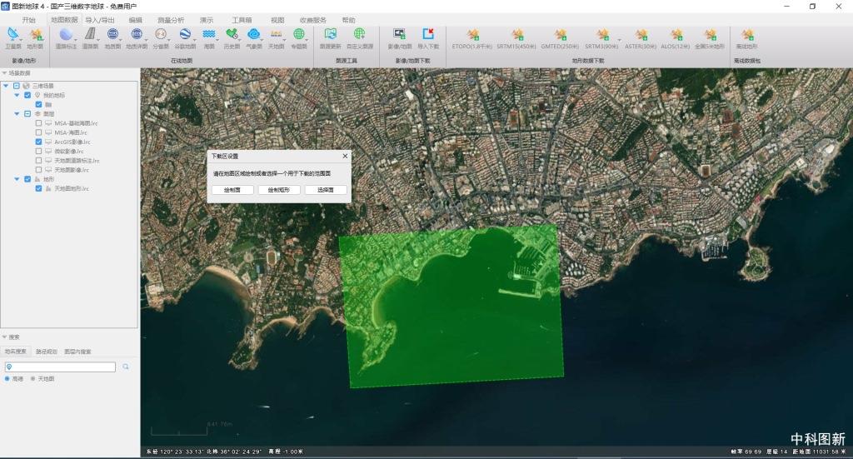Toggle the 我的地标 landmarks checkbox
Screen dimensions: 853x459
click(x=27, y=95)
